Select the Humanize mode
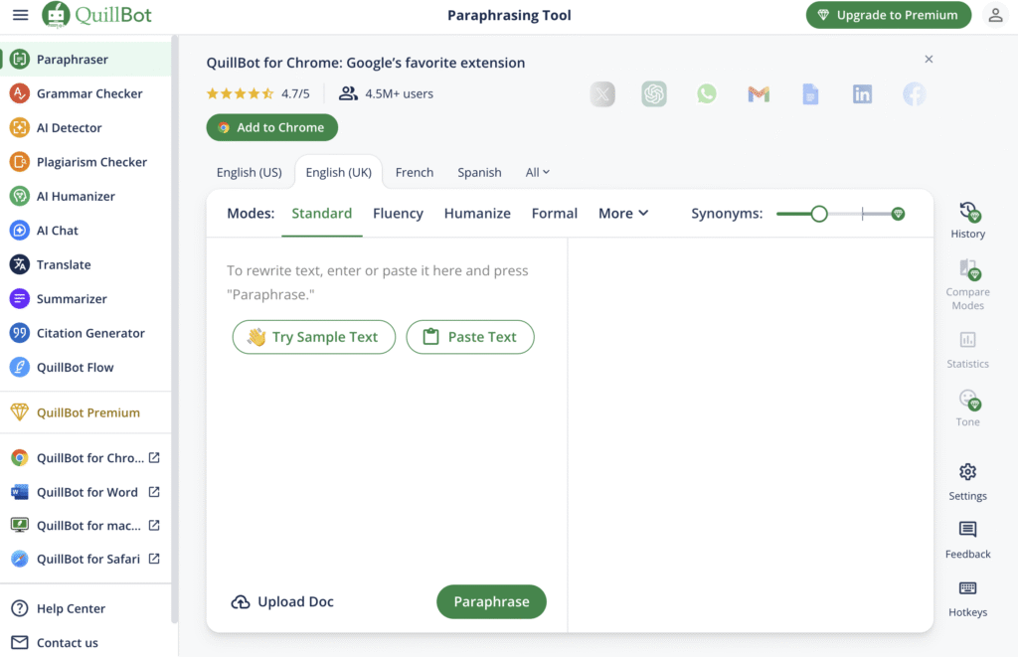 point(477,213)
